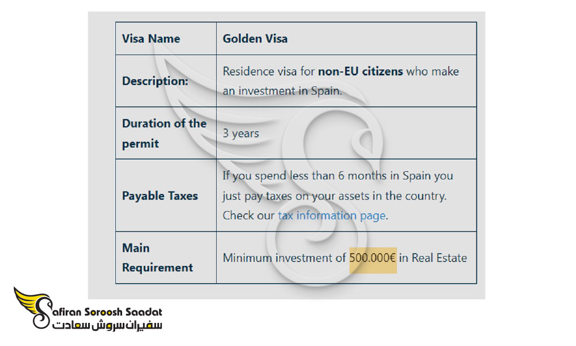Click text 'an investment in Spain.'
The width and height of the screenshot is (576, 346).
282,91
